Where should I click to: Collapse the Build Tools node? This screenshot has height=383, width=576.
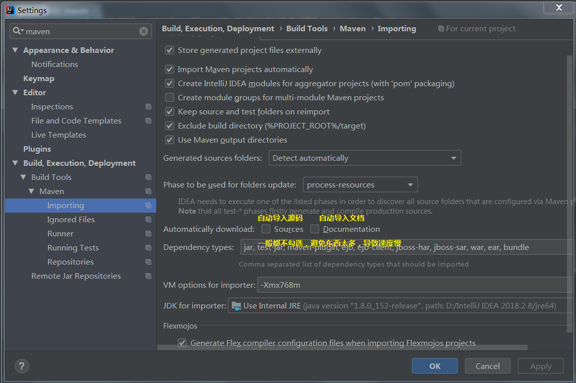23,177
